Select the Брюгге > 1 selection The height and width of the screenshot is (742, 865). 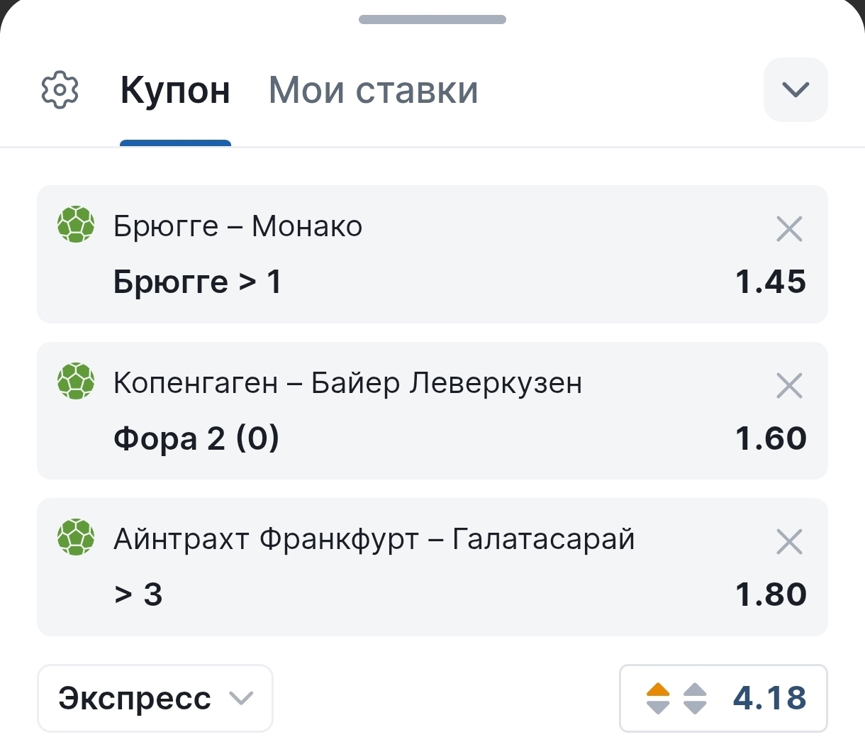point(198,282)
